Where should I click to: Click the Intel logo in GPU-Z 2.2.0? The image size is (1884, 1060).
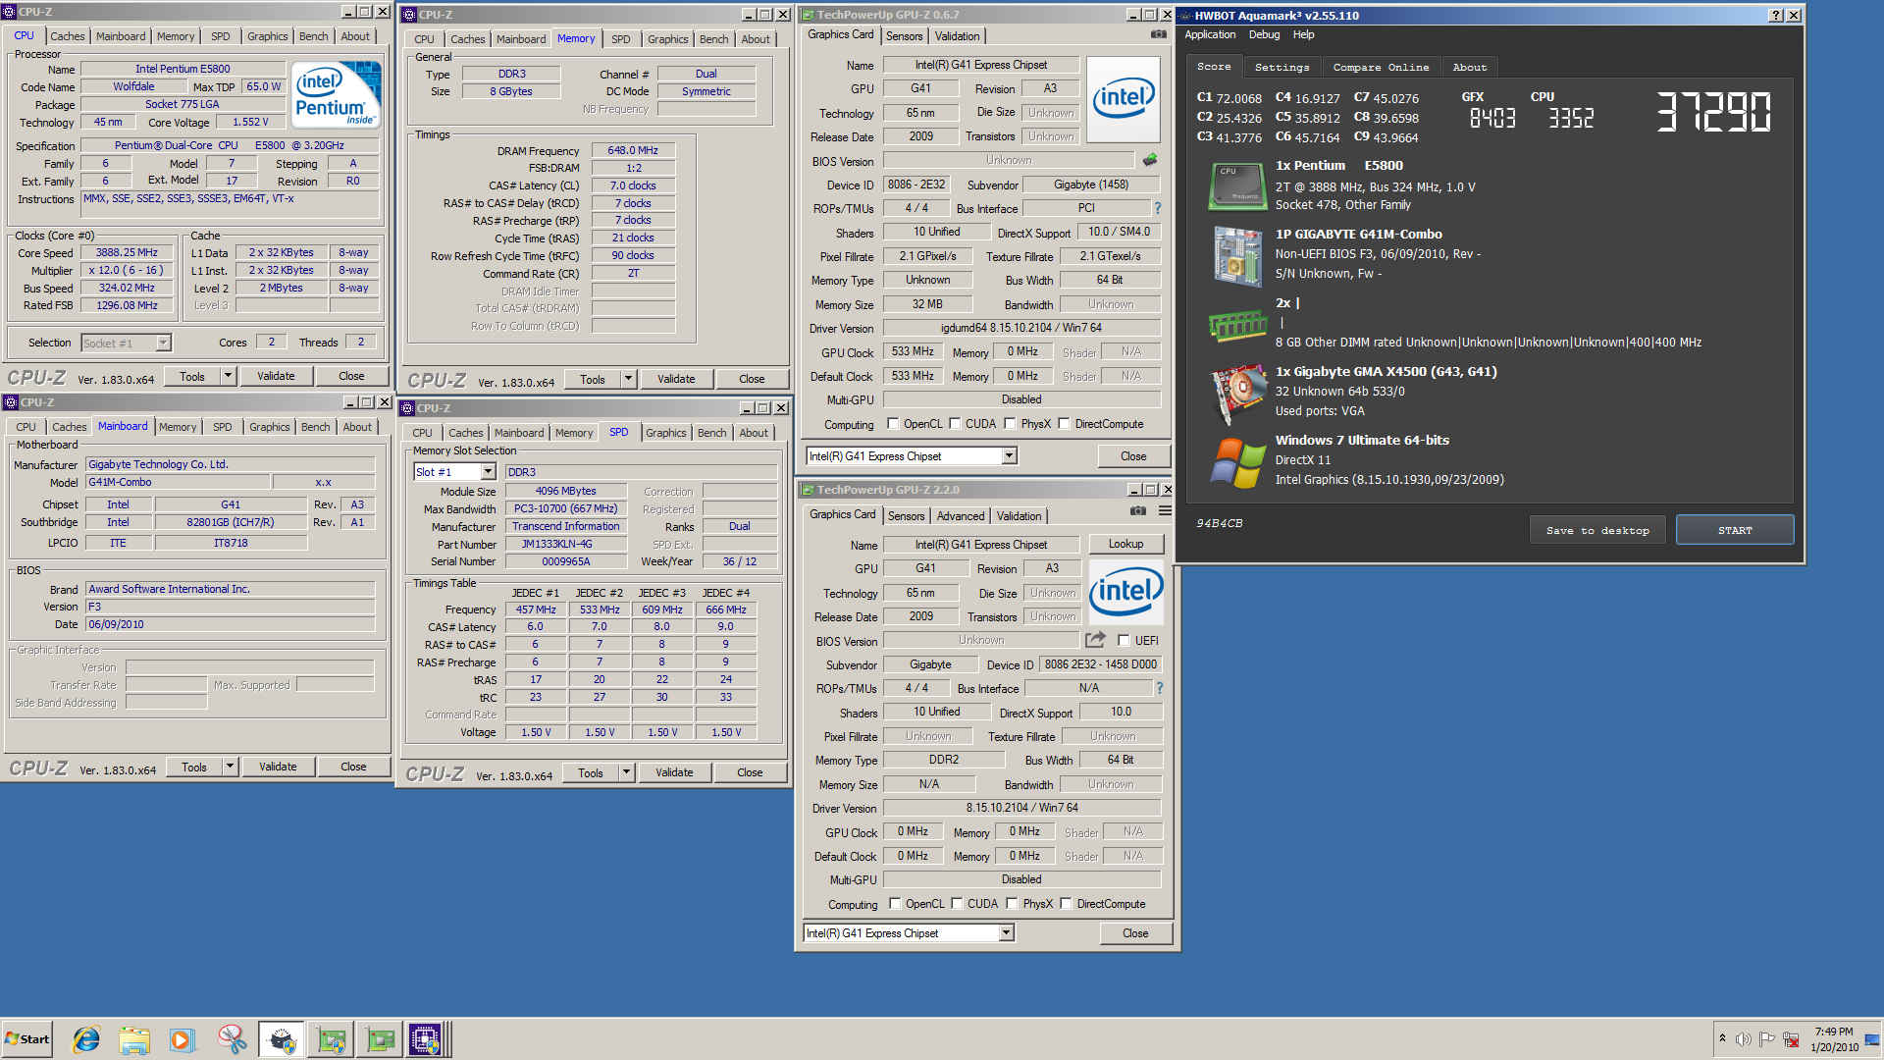[1125, 592]
